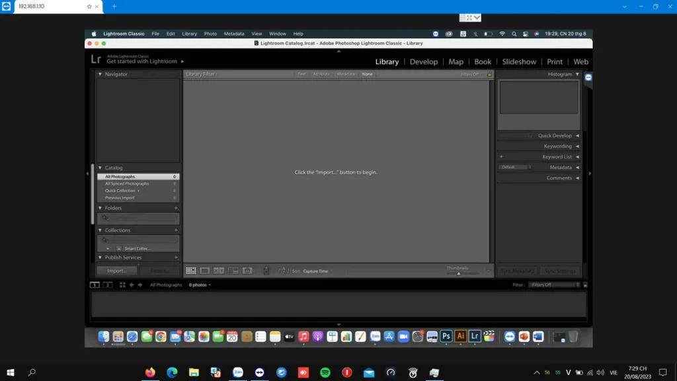Image resolution: width=677 pixels, height=381 pixels.
Task: Click the Library Filter lock icon
Action: click(x=489, y=74)
